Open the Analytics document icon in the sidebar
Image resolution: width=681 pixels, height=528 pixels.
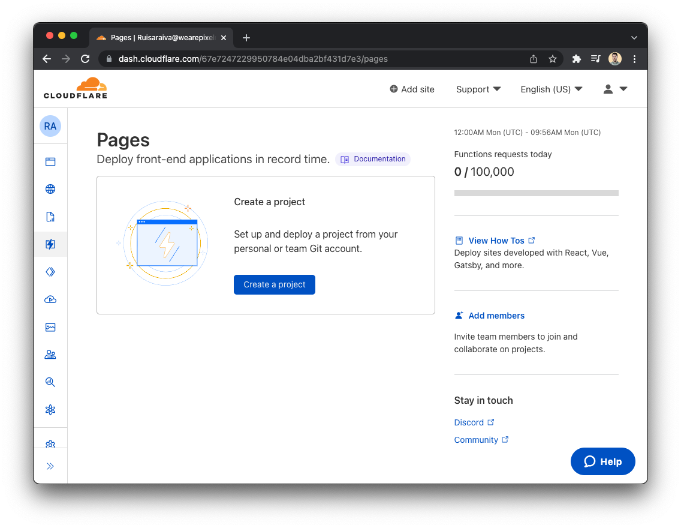pos(50,217)
